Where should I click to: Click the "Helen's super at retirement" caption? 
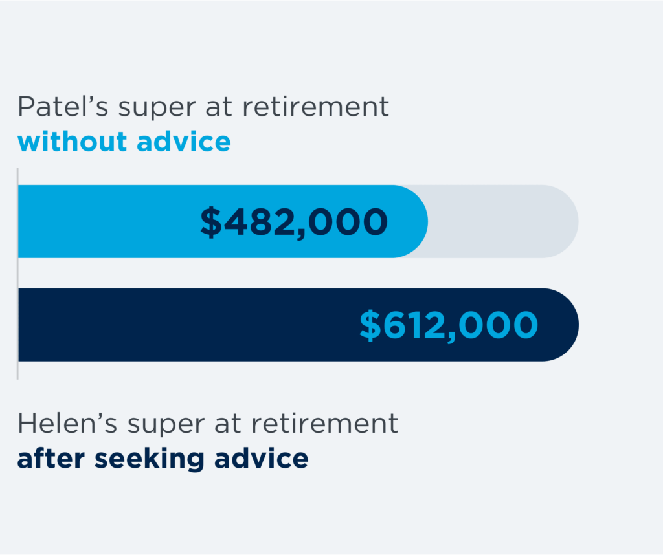click(208, 424)
